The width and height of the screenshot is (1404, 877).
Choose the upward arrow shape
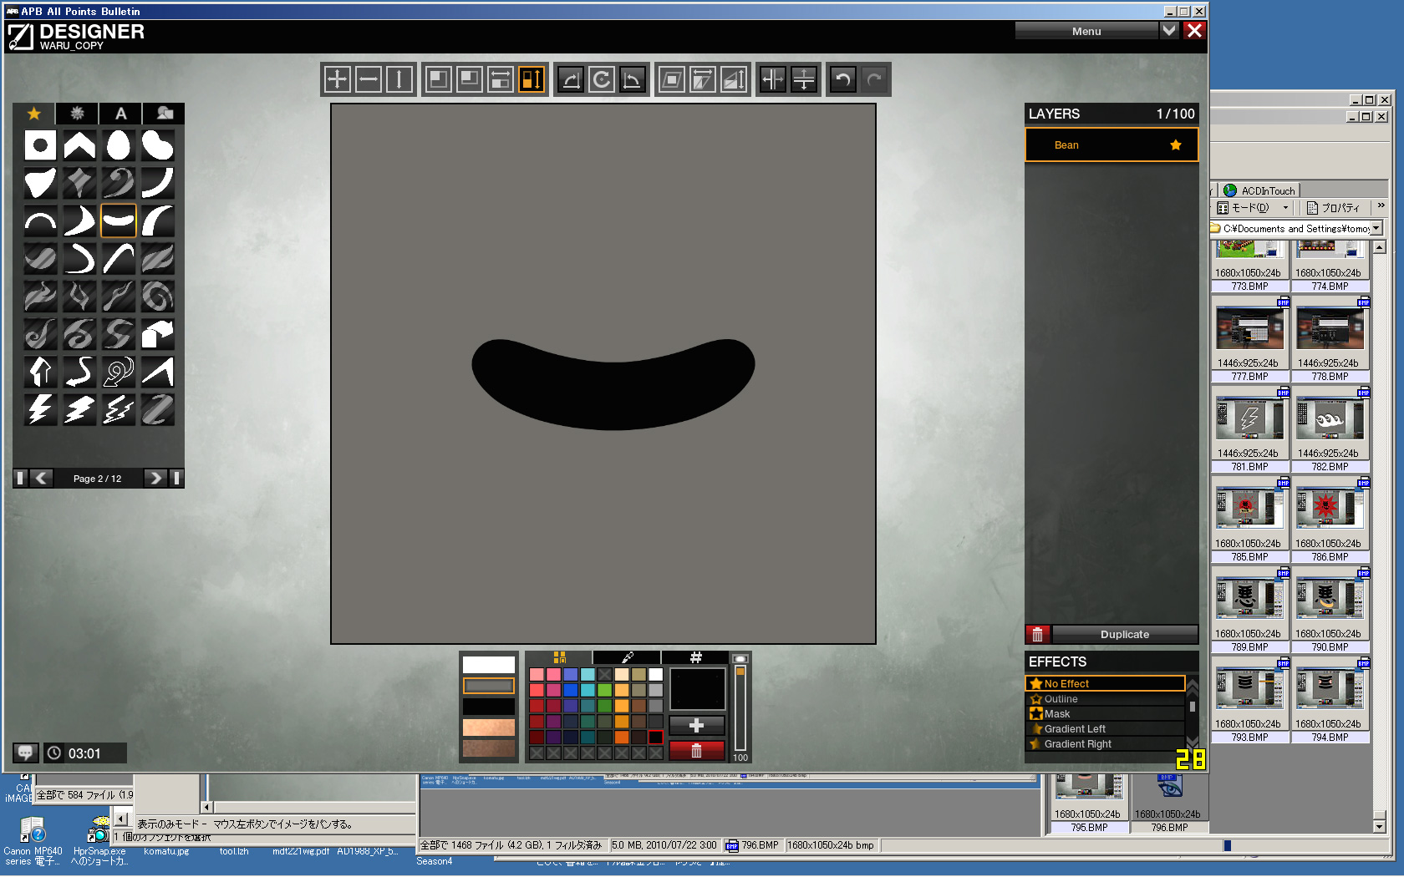[x=39, y=371]
